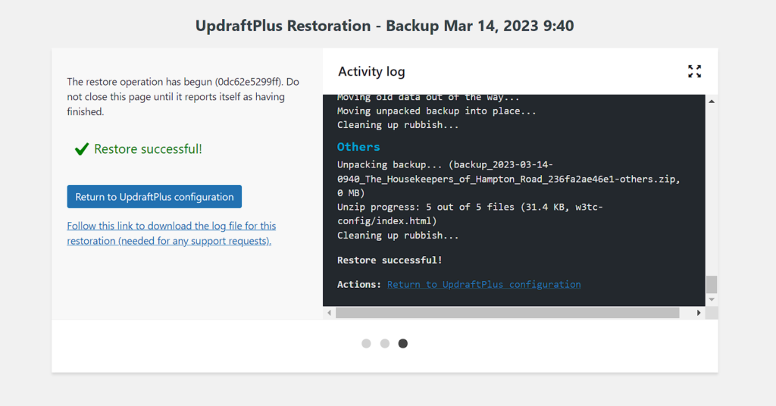Viewport: 776px width, 406px height.
Task: Click the vertical scrollbar thumb in the log
Action: point(712,284)
